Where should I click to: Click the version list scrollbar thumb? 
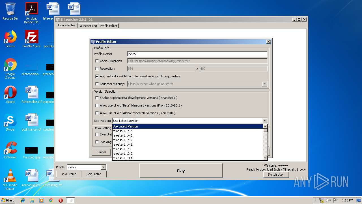tap(265, 130)
